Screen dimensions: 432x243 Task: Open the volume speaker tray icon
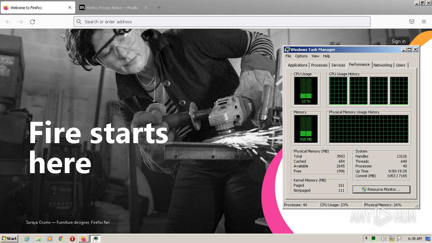coord(383,239)
